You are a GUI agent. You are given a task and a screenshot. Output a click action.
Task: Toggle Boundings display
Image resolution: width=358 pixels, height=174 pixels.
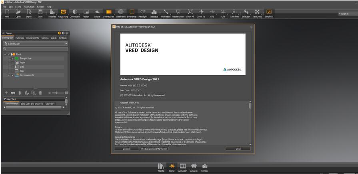click(132, 14)
